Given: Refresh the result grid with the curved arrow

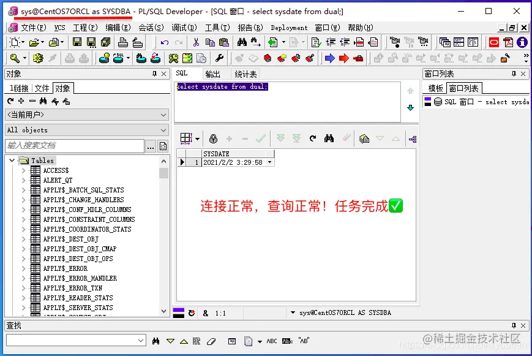Looking at the screenshot, I should pos(312,138).
